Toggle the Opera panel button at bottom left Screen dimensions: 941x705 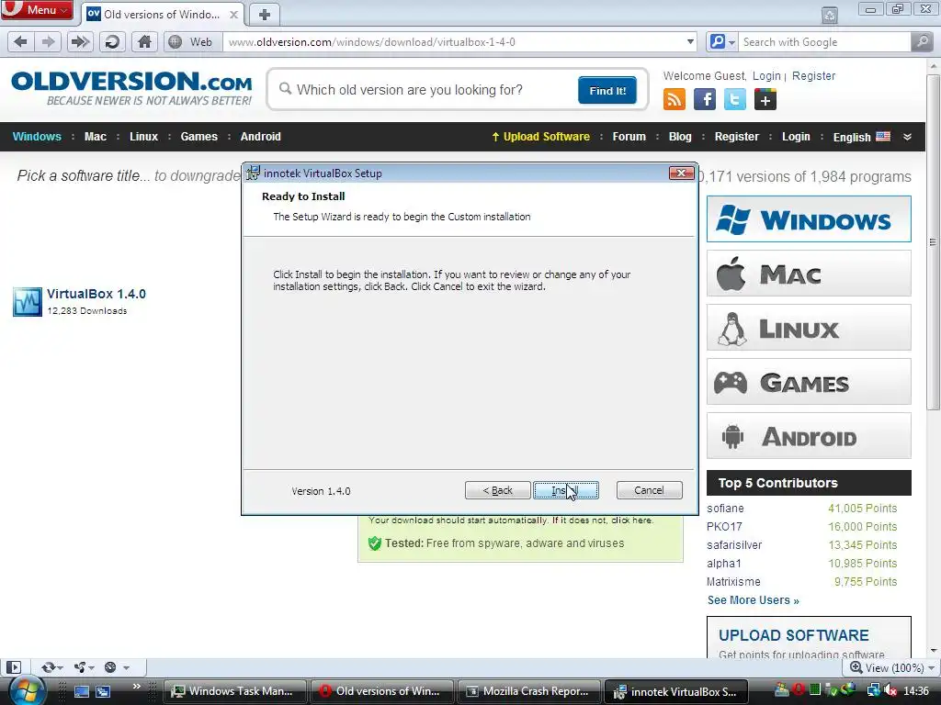[13, 667]
